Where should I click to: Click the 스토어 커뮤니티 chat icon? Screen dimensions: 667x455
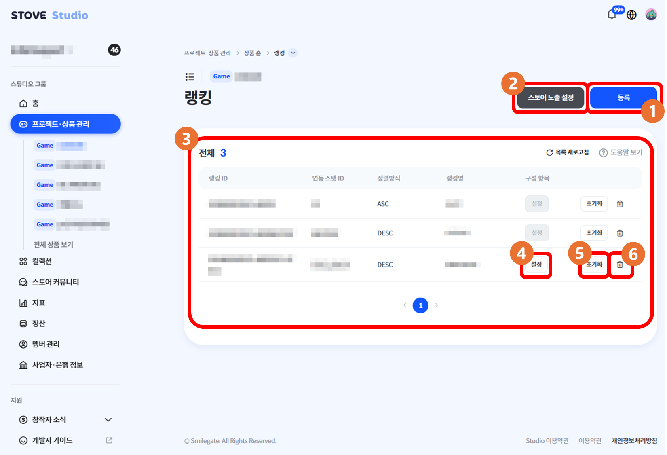(x=23, y=282)
